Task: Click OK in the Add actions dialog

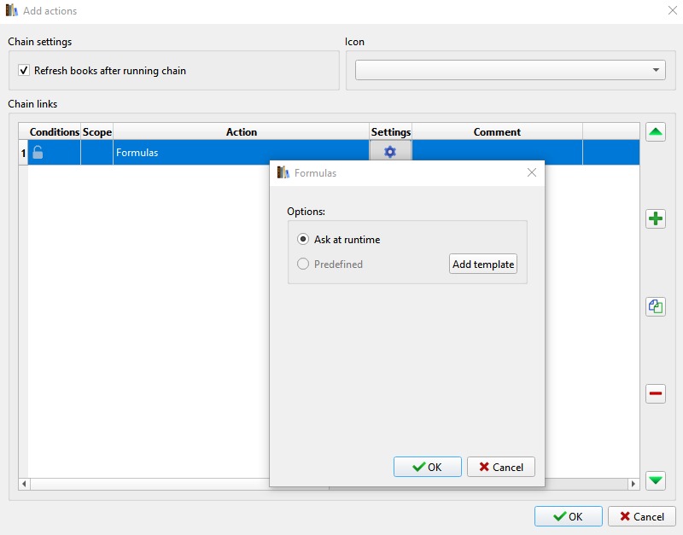Action: click(x=569, y=516)
